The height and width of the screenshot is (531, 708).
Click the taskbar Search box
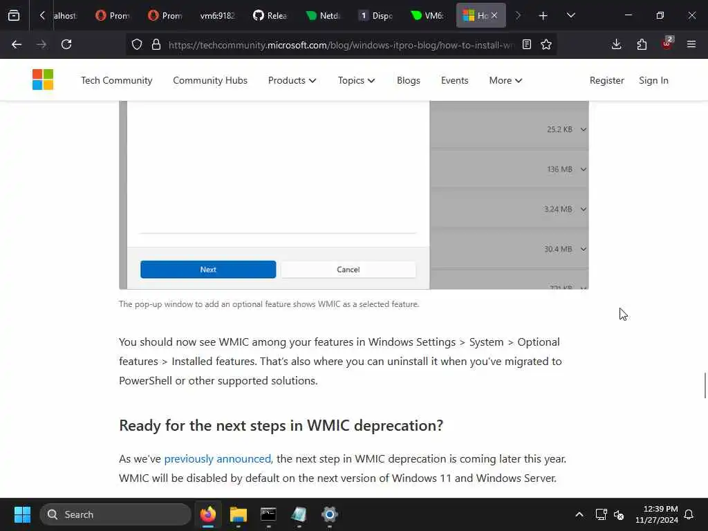[115, 514]
